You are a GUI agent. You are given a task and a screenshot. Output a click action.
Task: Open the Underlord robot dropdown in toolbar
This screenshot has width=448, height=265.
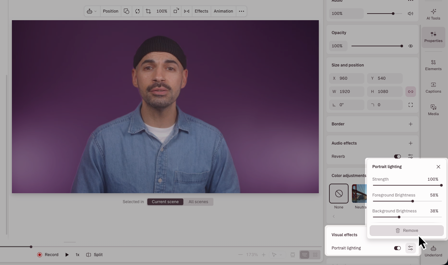tap(92, 11)
